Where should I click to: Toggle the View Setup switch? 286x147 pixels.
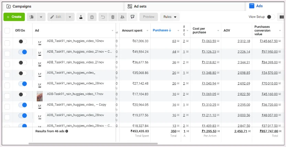[x=271, y=17]
